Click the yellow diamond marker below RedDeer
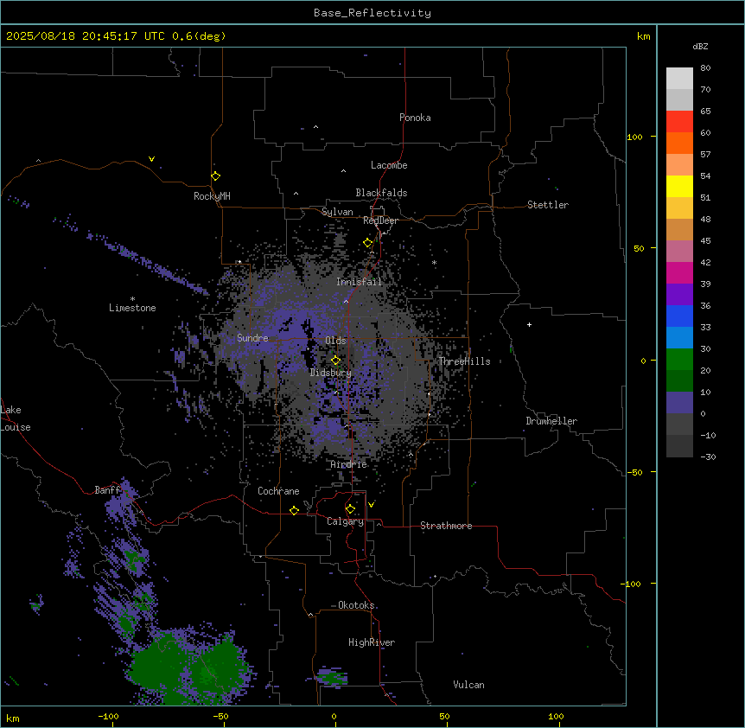The width and height of the screenshot is (745, 728). click(x=368, y=243)
